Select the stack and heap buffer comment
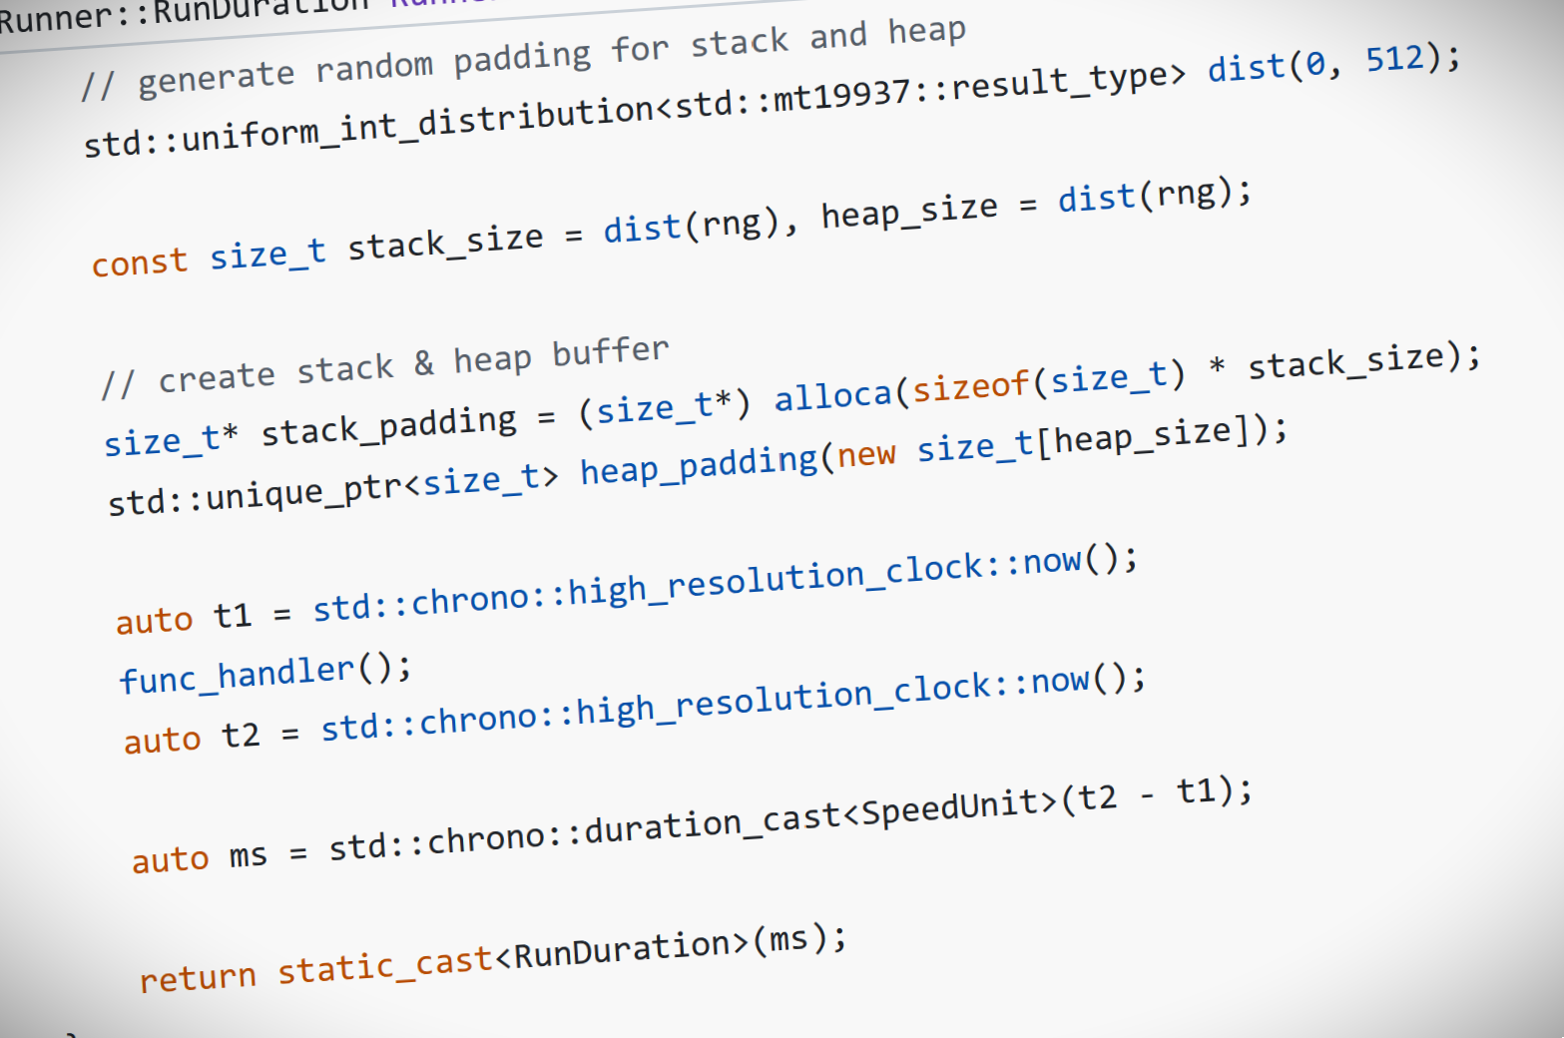 pyautogui.click(x=384, y=364)
